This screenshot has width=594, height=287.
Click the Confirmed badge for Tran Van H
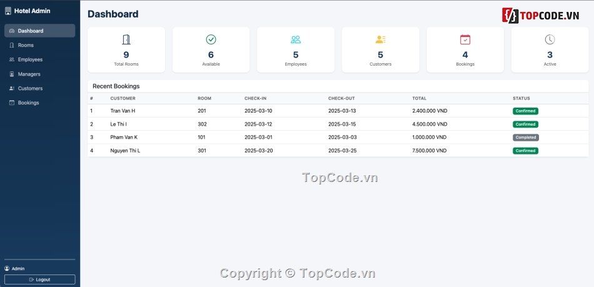[525, 111]
